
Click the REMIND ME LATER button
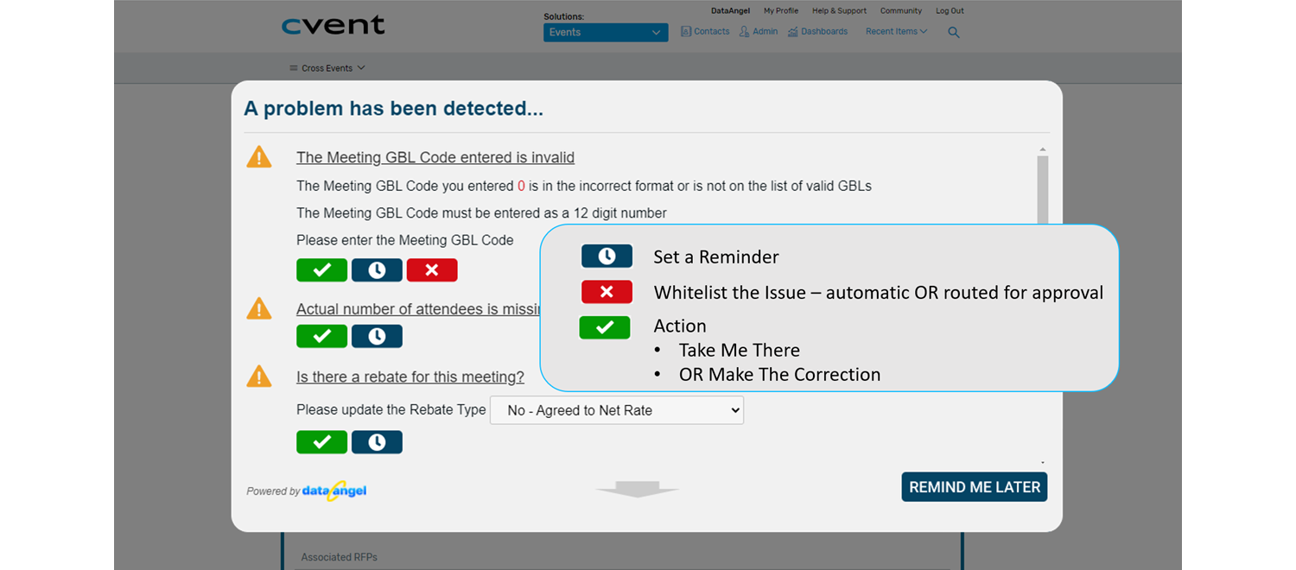(974, 486)
